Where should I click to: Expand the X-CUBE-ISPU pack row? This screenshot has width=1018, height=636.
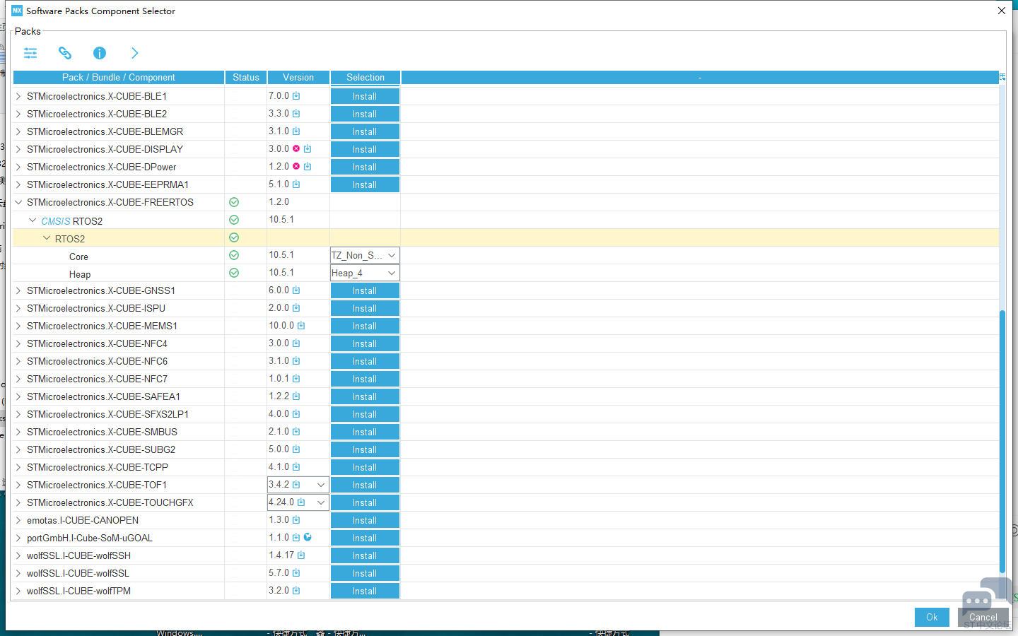click(x=18, y=308)
